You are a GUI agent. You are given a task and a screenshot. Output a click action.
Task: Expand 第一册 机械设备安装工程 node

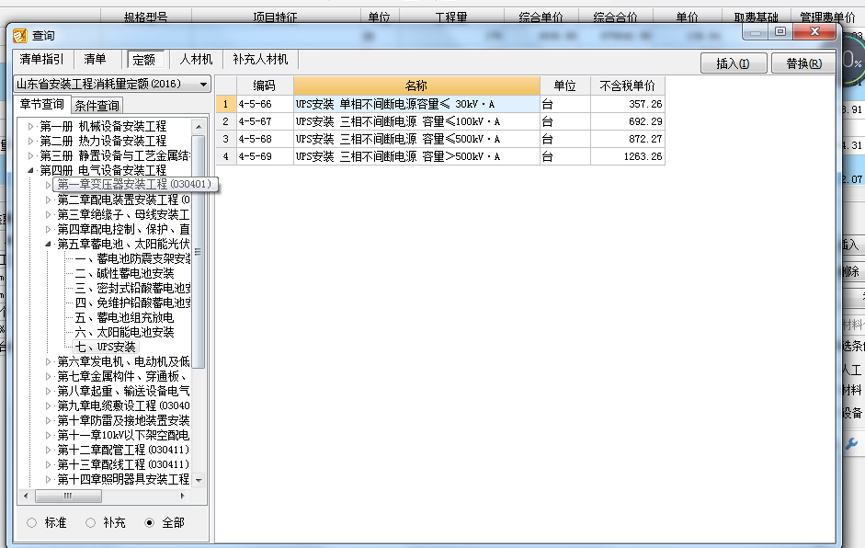(31, 126)
